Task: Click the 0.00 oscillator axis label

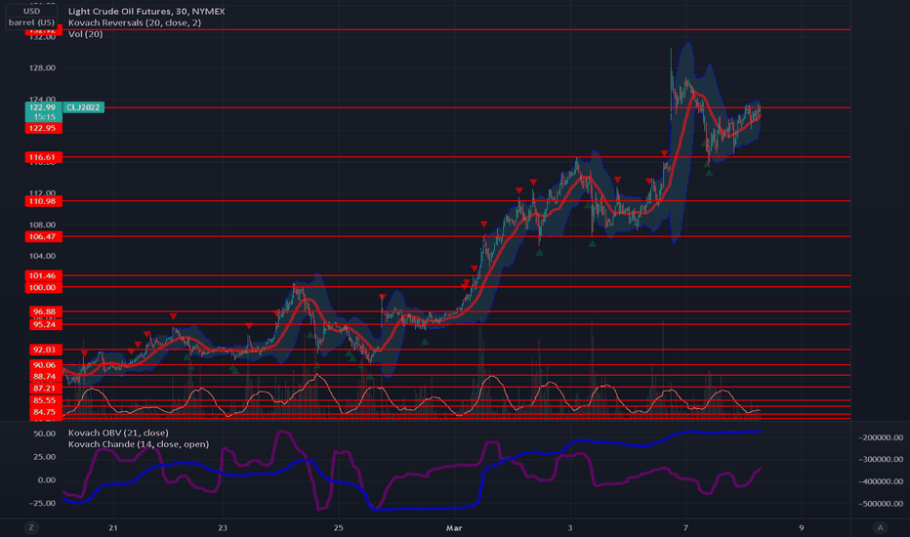Action: [x=47, y=480]
